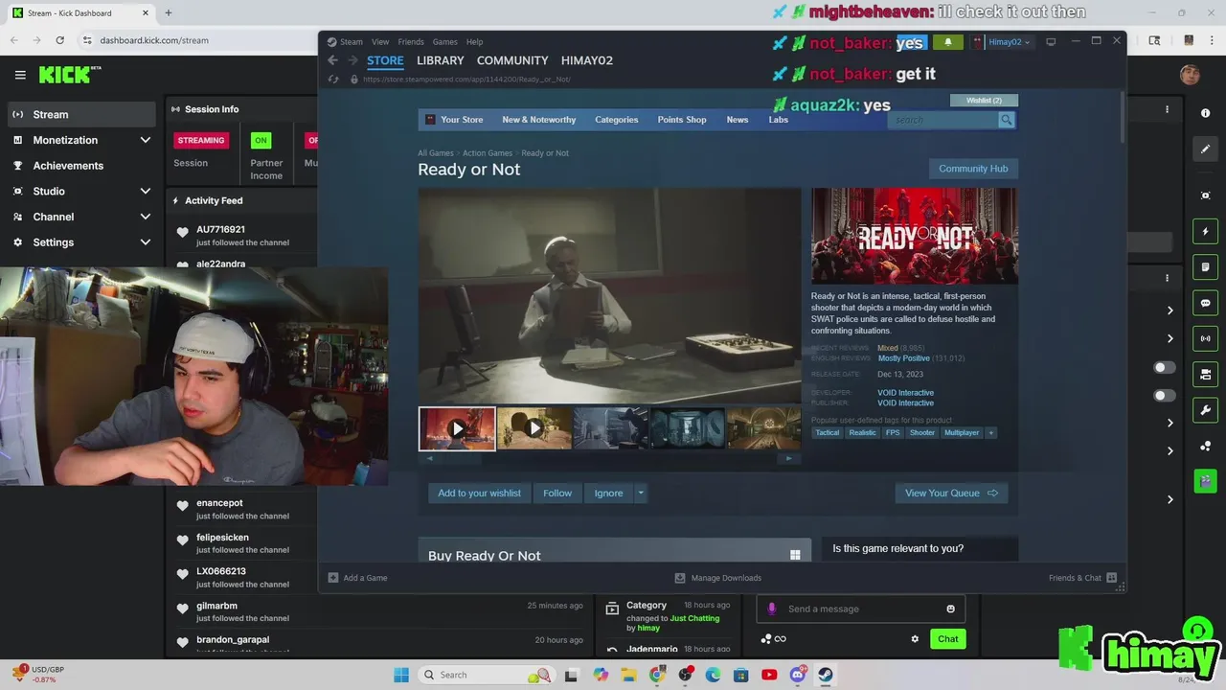
Task: Click Add a Game plus icon in Steam
Action: pos(333,578)
